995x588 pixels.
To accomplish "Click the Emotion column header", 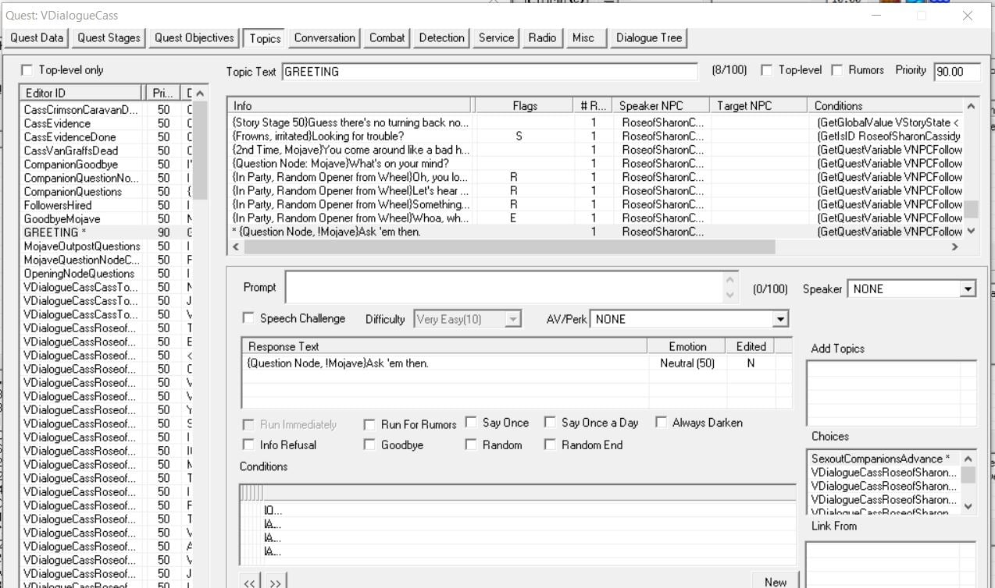I will (687, 346).
